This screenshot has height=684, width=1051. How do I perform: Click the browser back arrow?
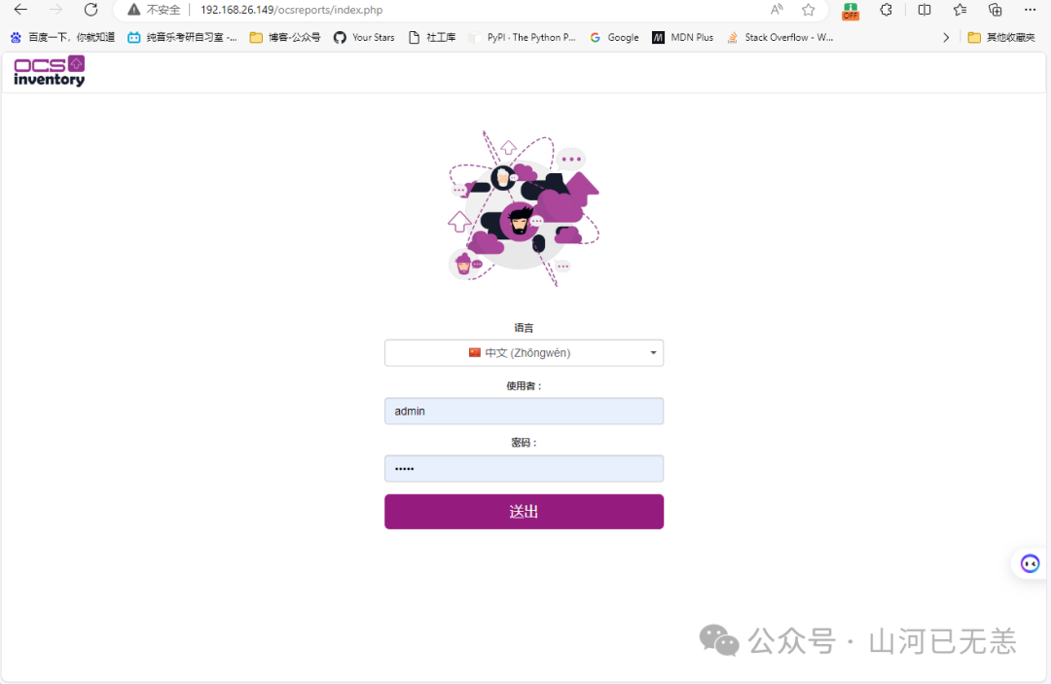[x=20, y=10]
